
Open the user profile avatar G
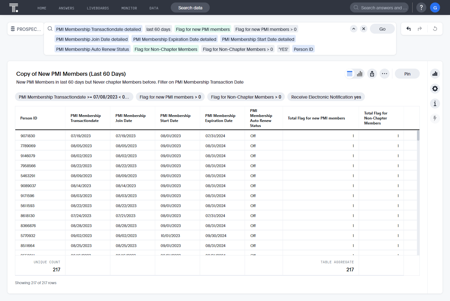tap(435, 7)
